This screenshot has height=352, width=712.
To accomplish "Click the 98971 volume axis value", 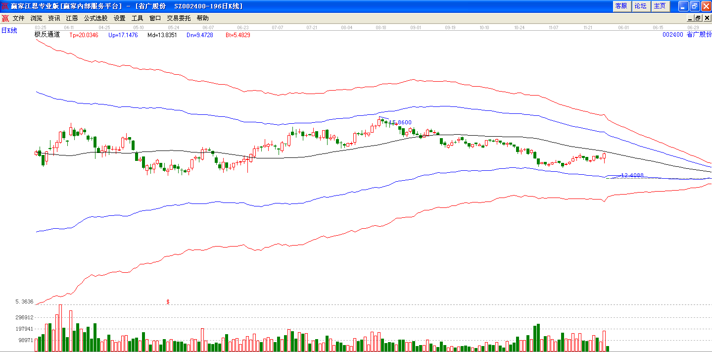I will [26, 340].
